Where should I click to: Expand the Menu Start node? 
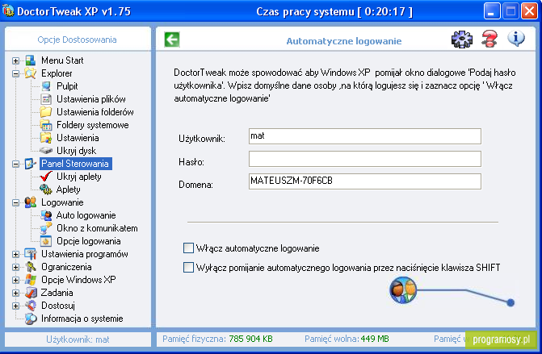pos(15,60)
